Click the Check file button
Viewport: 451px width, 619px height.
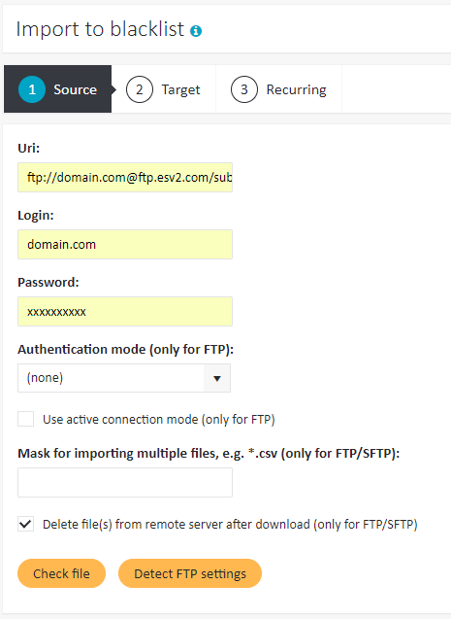click(61, 573)
